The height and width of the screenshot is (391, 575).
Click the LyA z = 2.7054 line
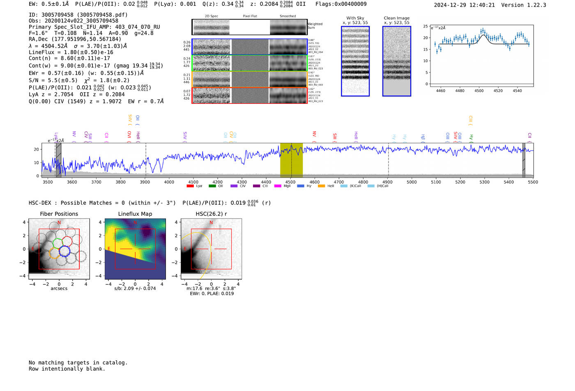[77, 94]
